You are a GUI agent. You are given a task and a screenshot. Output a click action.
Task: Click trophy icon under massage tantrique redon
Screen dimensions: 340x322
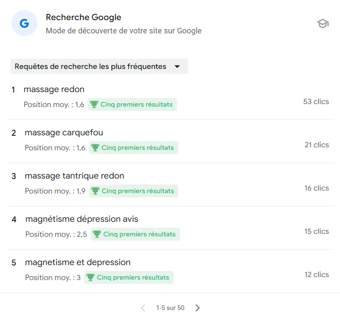coord(95,191)
